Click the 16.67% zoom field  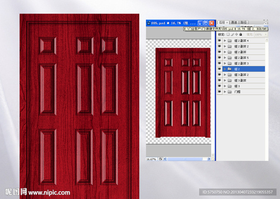tap(151, 159)
